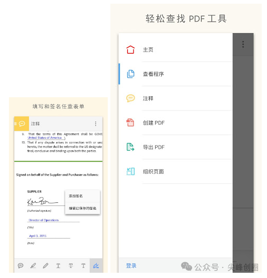The height and width of the screenshot is (278, 267).
Task: Click the United States of America field
Action: pyautogui.click(x=45, y=138)
